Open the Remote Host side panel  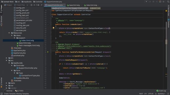169,11
